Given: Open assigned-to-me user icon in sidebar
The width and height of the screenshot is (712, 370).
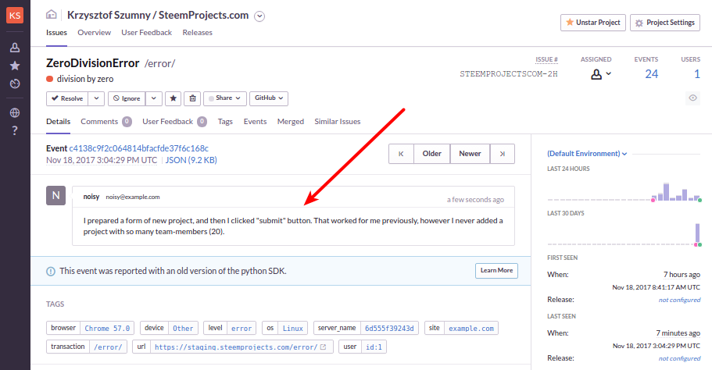Looking at the screenshot, I should [x=15, y=48].
